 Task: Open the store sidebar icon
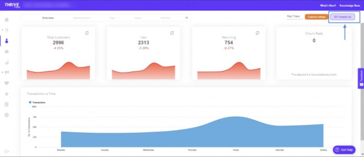tap(7, 51)
